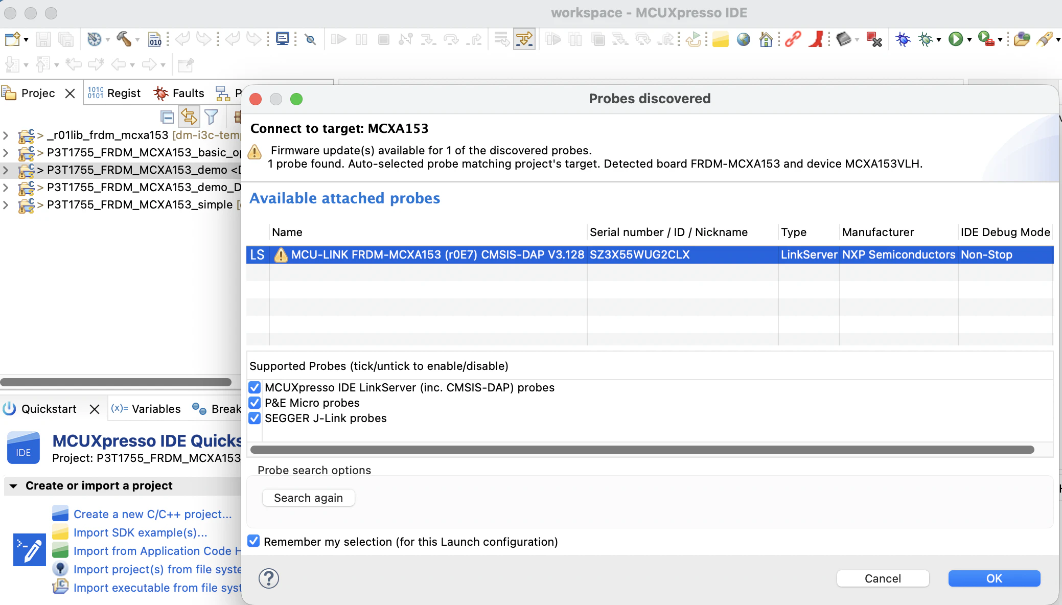The height and width of the screenshot is (605, 1062).
Task: Expand P3T1755_FRDM_MCXA153_basic project node
Action: click(6, 153)
